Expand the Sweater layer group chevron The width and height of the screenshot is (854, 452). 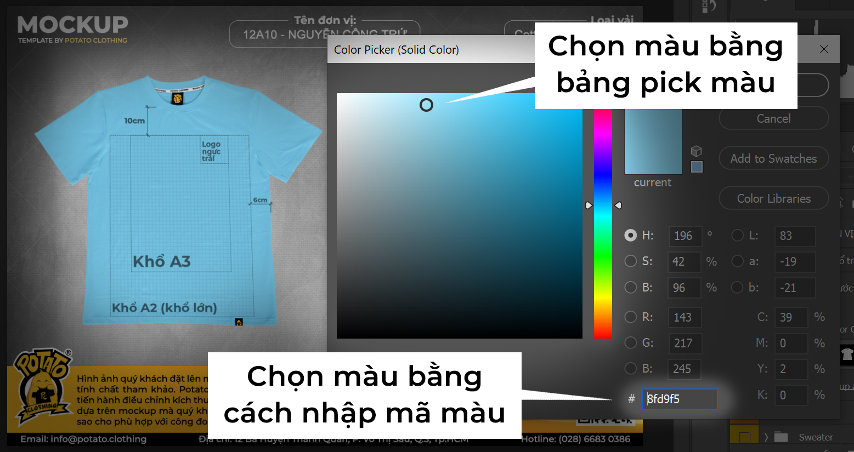[x=766, y=437]
